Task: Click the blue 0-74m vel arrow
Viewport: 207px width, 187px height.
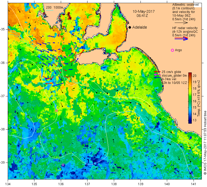Action: coord(157,78)
